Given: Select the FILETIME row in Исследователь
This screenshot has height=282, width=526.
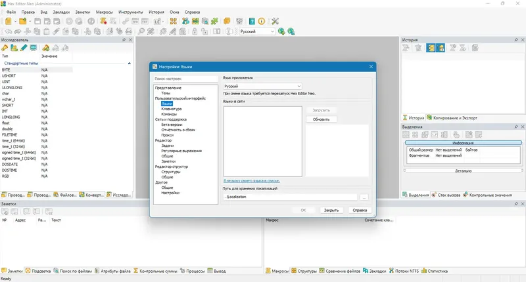Looking at the screenshot, I should coord(36,135).
